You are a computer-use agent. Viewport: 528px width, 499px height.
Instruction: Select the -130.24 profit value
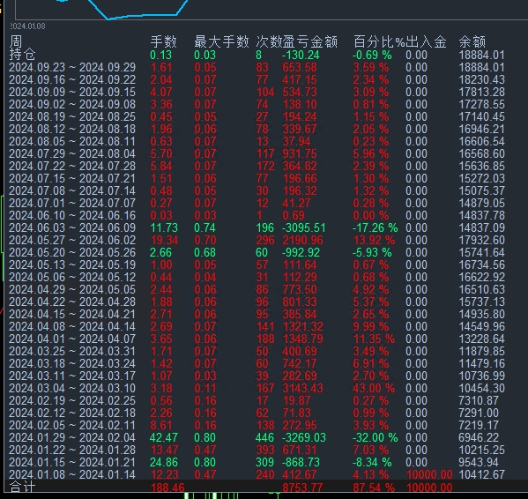pos(301,55)
